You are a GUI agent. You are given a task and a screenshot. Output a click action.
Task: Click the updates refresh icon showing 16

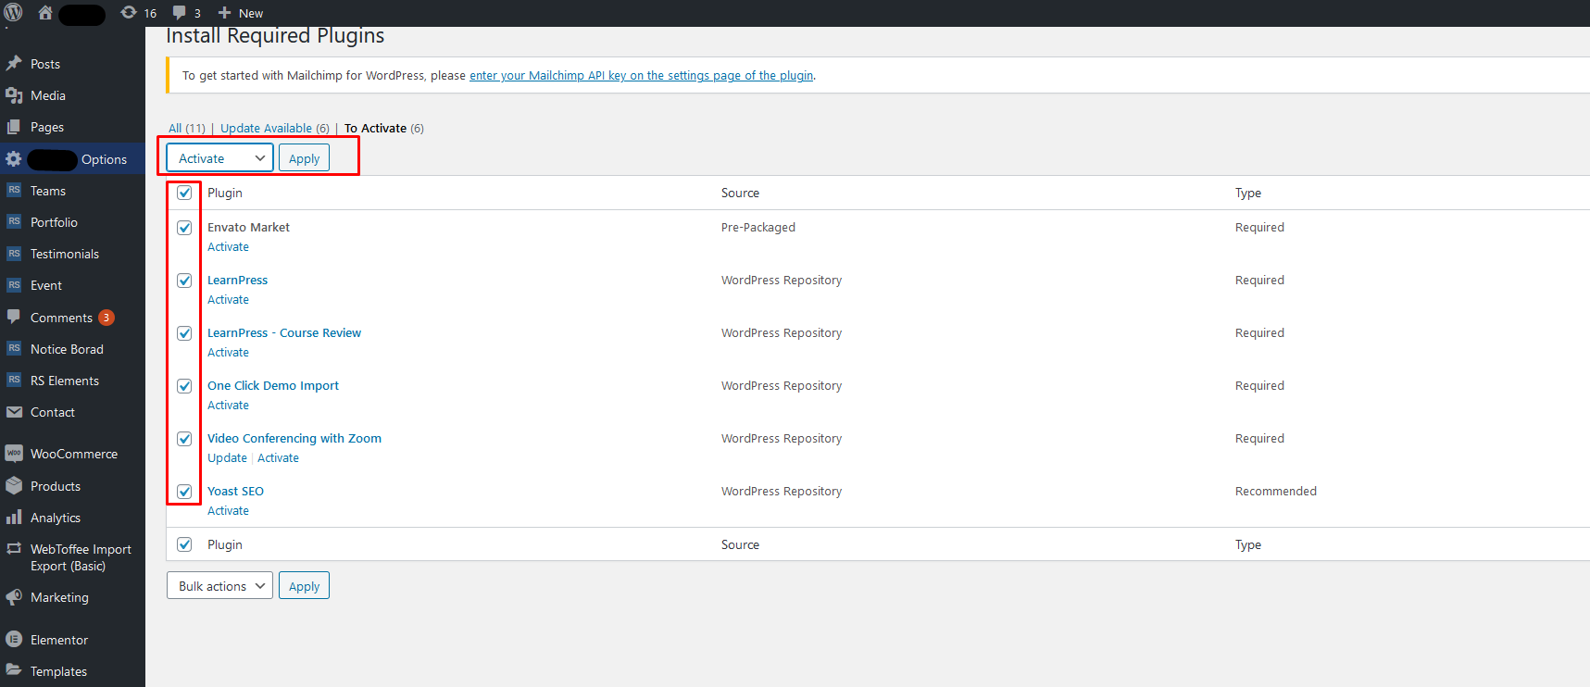coord(129,13)
